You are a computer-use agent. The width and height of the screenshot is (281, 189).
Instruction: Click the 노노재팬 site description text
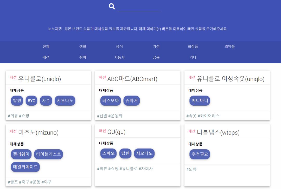click(138, 29)
